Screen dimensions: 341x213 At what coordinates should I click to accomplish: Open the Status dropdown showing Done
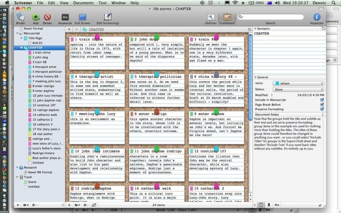298,89
